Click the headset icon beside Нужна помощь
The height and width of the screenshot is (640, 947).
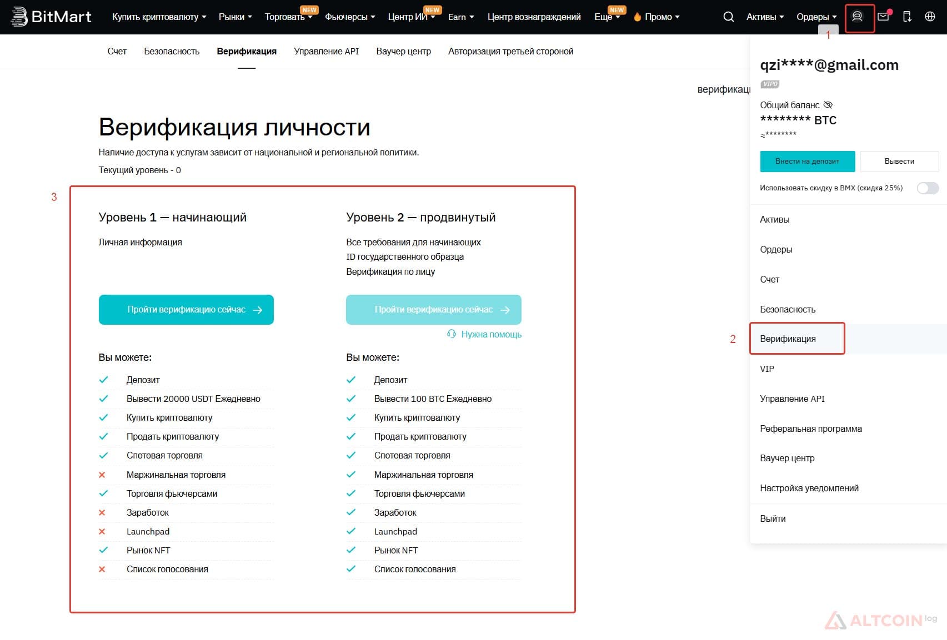coord(452,334)
